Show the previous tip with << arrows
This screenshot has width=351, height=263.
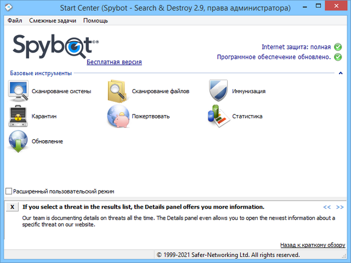(x=327, y=207)
